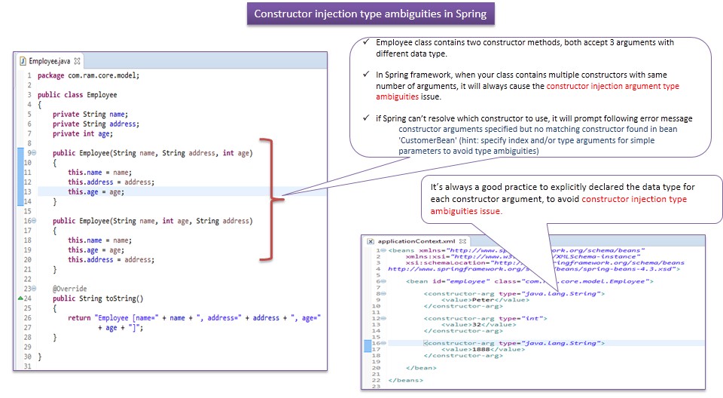Collapse the beans root element at XML line 1

[383, 250]
